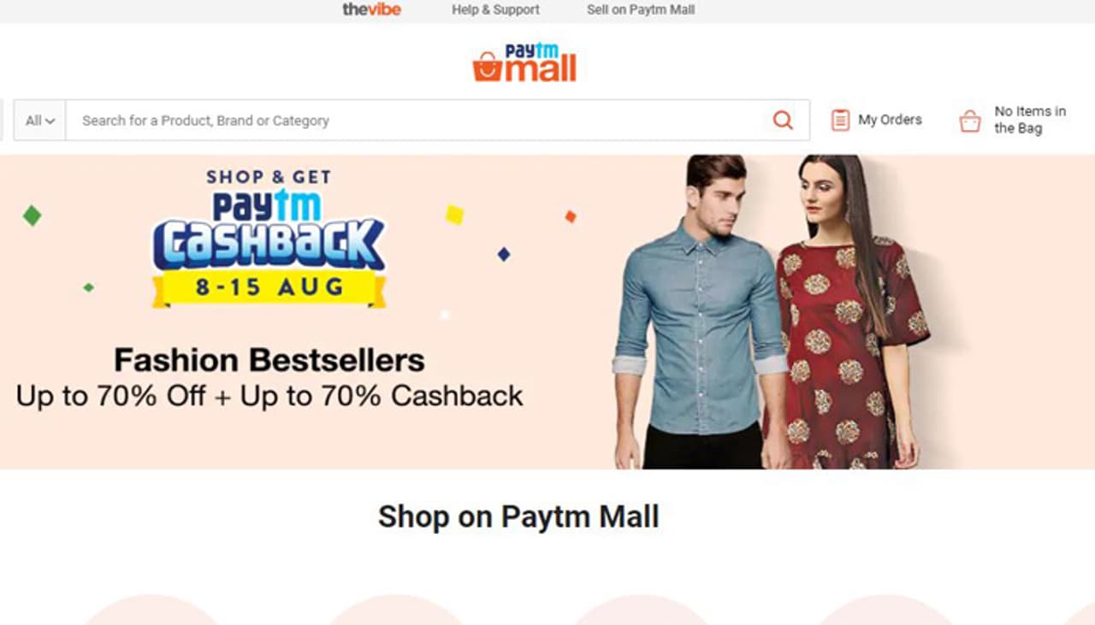
Task: Click the shopping bag icon
Action: [x=970, y=121]
